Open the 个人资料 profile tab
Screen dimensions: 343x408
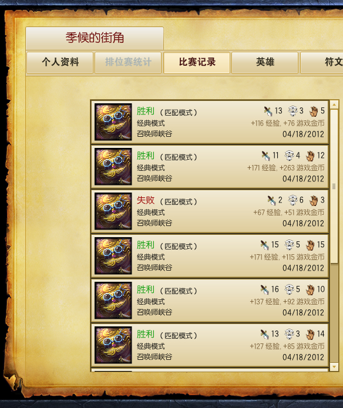60,63
